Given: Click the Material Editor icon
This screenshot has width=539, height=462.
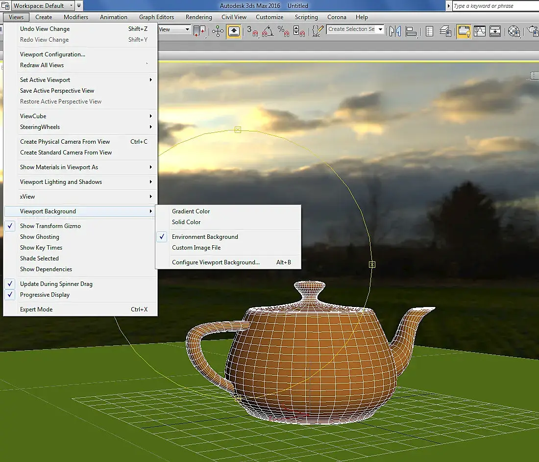Looking at the screenshot, I should 514,31.
